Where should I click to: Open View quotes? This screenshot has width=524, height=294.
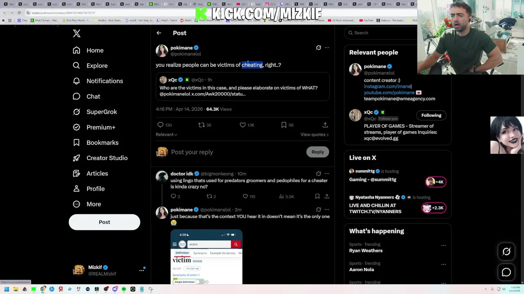coord(314,135)
